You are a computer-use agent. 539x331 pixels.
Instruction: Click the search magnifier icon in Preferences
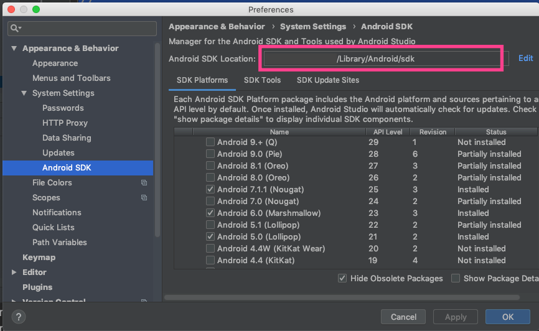coord(16,28)
